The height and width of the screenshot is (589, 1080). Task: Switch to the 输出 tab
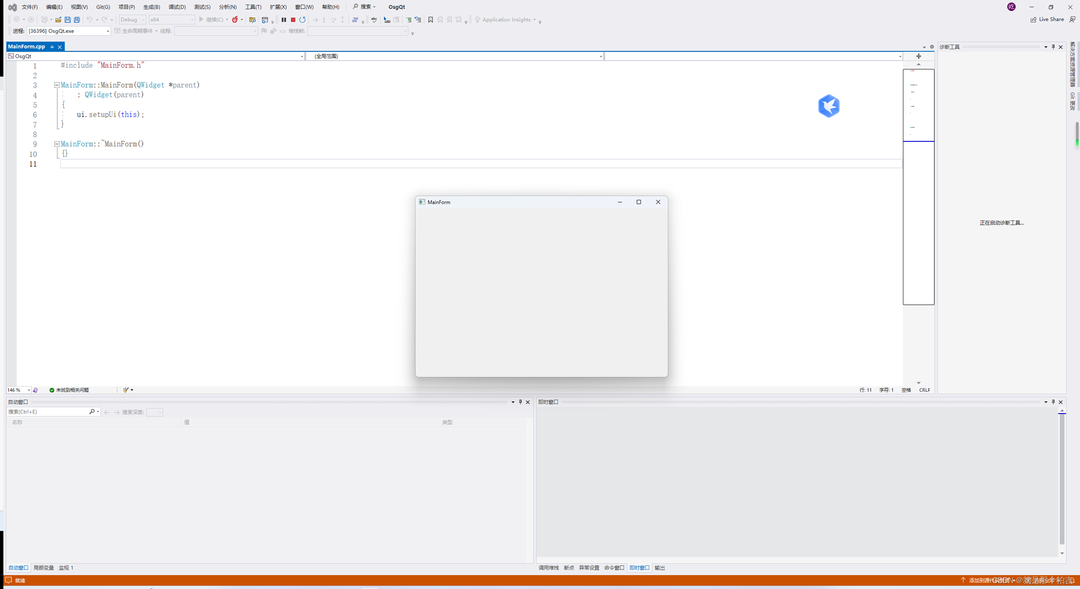(660, 568)
